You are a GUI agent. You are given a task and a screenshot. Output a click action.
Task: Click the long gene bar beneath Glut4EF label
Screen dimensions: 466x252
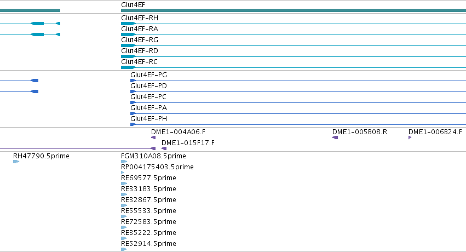[294, 11]
